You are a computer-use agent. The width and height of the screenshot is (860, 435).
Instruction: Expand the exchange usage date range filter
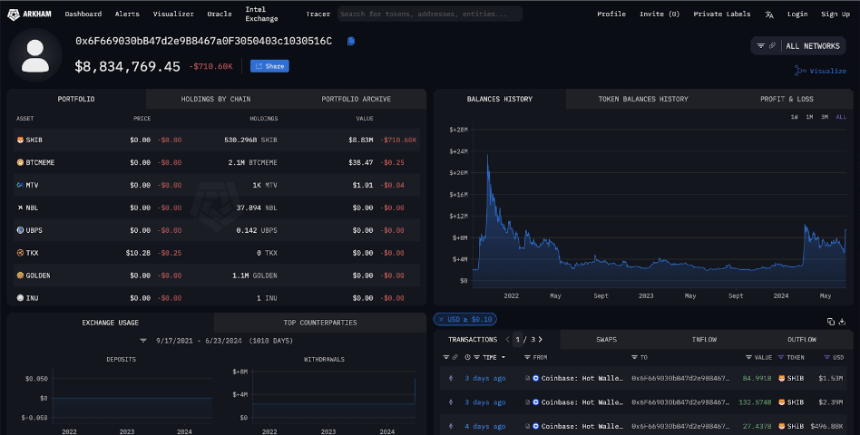(142, 341)
